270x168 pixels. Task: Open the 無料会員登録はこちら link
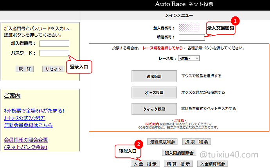coord(28,125)
